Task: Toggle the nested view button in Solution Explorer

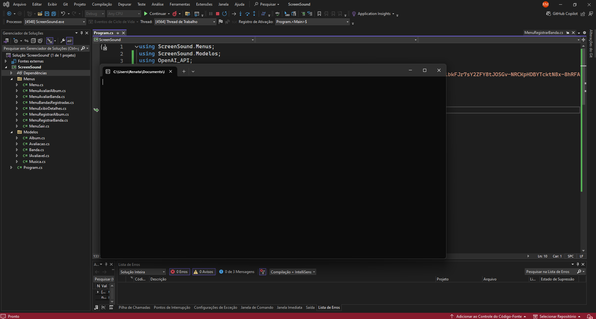Action: pyautogui.click(x=50, y=41)
